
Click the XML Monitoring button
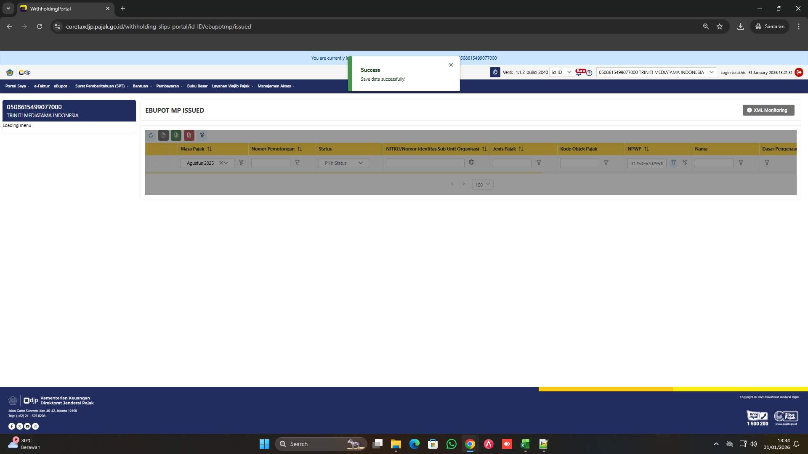click(768, 110)
